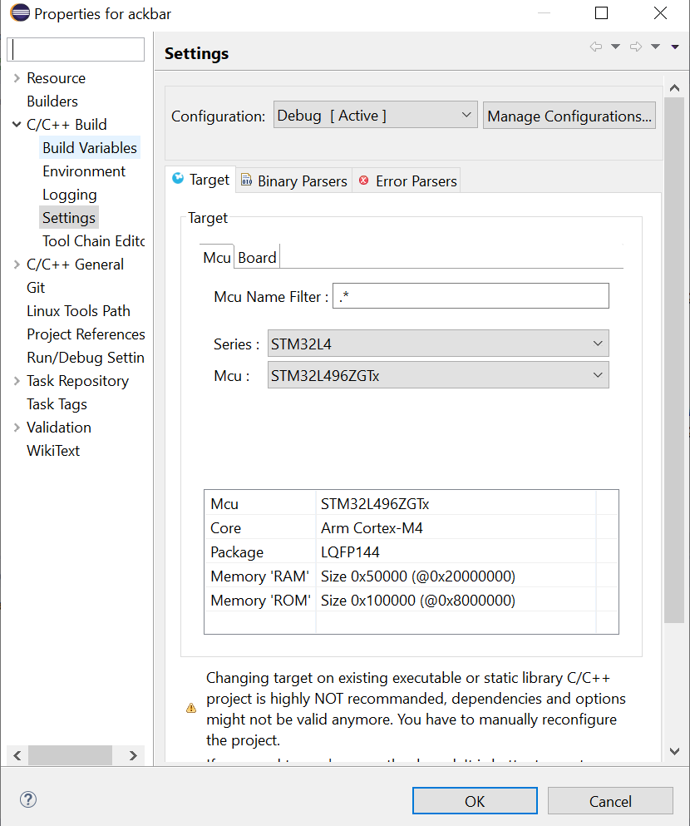The height and width of the screenshot is (826, 690).
Task: Open the Mcu STM32L496ZGTx dropdown
Action: 437,375
